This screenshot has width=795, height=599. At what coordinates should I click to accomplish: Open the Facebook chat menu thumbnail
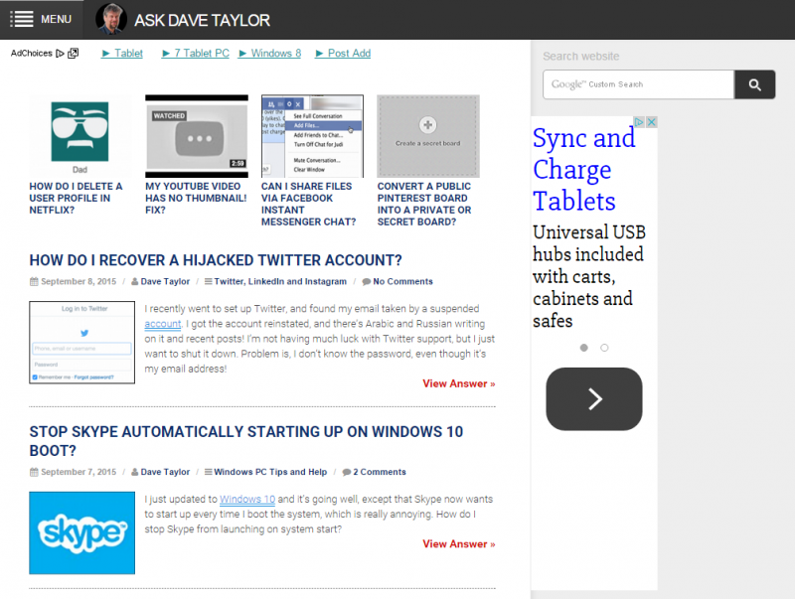(312, 136)
